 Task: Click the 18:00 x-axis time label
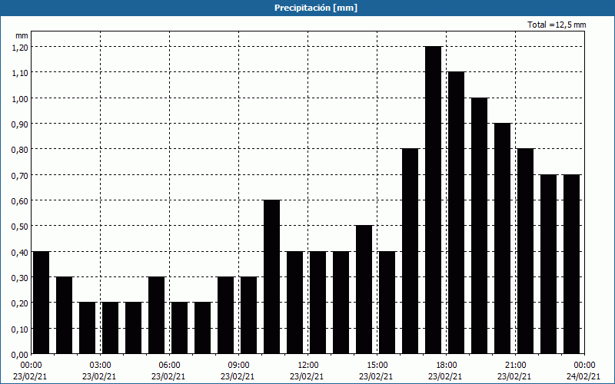coord(446,366)
